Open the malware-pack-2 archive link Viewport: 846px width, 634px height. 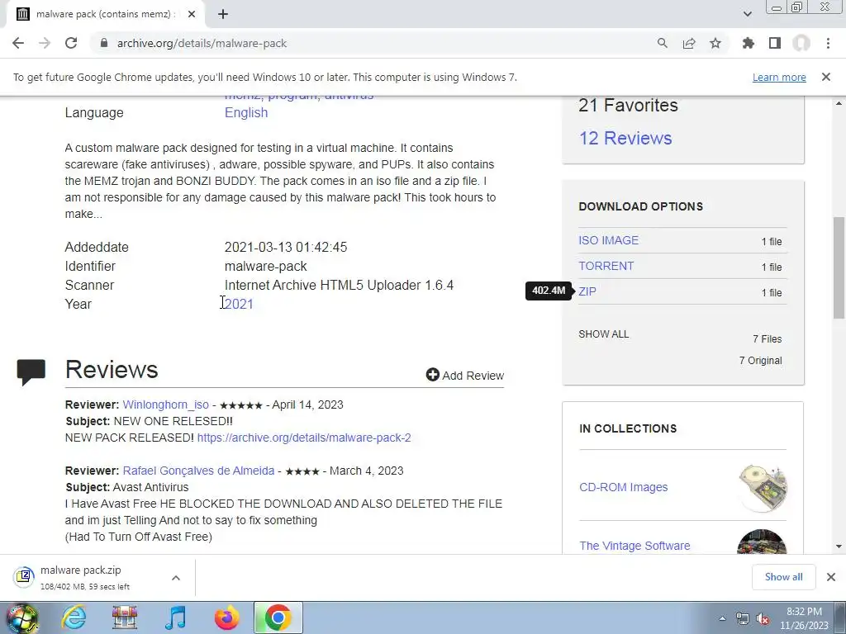point(304,438)
